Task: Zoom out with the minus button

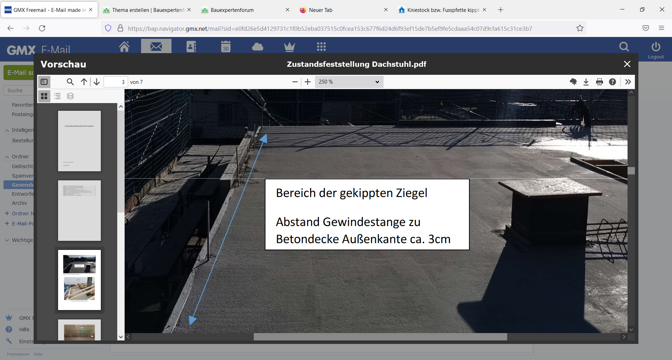Action: click(295, 82)
